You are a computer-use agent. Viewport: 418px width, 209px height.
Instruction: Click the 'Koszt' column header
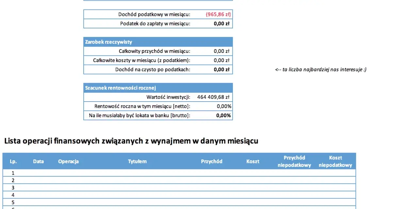tap(253, 161)
